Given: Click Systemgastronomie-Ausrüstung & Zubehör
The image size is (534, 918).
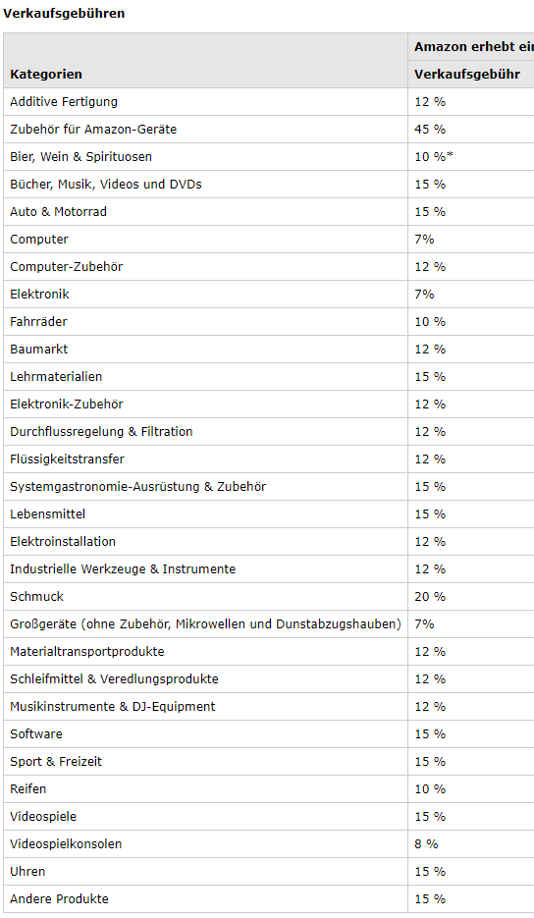Looking at the screenshot, I should pyautogui.click(x=137, y=487).
